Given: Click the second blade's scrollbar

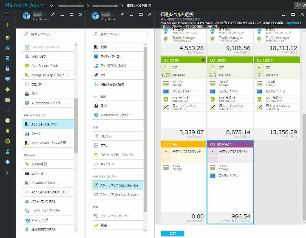Looking at the screenshot, I should click(145, 129).
